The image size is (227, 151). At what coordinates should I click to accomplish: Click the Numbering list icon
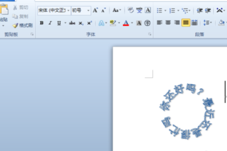click(x=172, y=11)
